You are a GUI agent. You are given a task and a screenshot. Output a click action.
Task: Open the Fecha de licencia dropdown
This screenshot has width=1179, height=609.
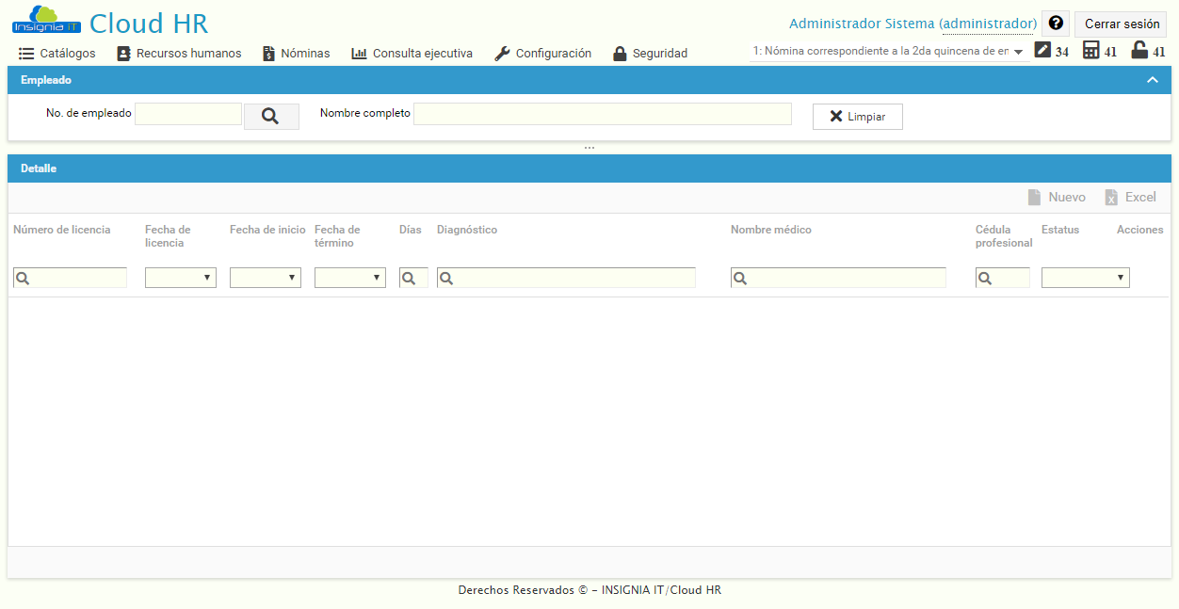(x=180, y=277)
